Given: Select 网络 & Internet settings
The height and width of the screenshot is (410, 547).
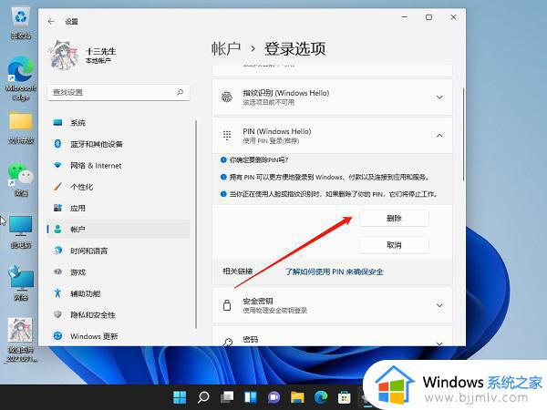Looking at the screenshot, I should (119, 166).
